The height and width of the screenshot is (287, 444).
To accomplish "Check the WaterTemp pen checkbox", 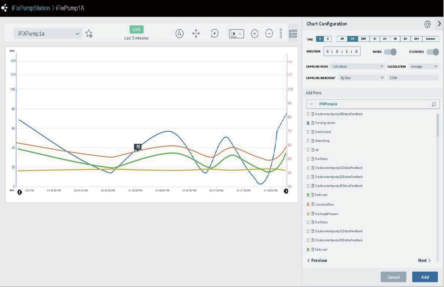I will [309, 141].
